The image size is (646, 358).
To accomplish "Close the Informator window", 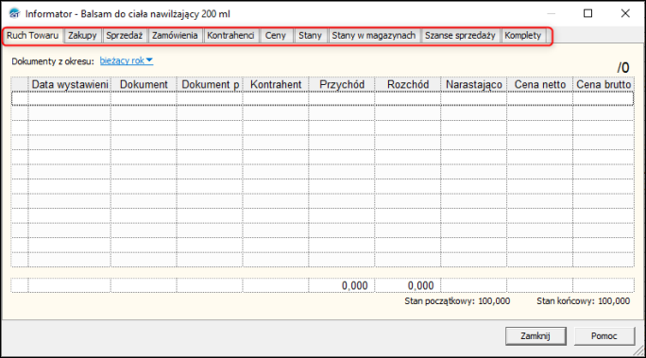I will click(625, 13).
